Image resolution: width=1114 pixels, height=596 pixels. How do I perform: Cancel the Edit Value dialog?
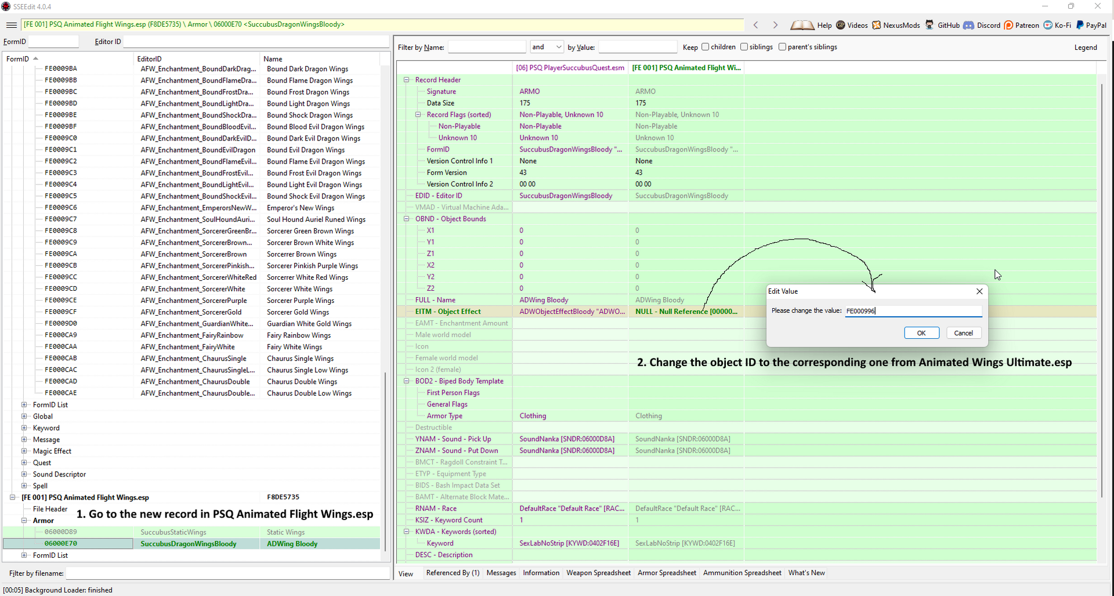tap(964, 333)
